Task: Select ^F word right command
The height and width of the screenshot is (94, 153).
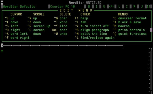Action: click(17, 38)
